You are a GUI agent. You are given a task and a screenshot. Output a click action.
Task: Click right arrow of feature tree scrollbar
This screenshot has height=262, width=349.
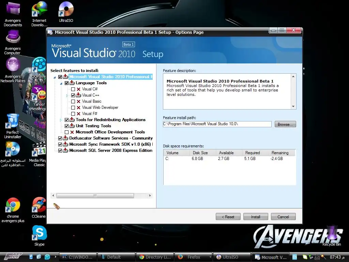pos(150,195)
